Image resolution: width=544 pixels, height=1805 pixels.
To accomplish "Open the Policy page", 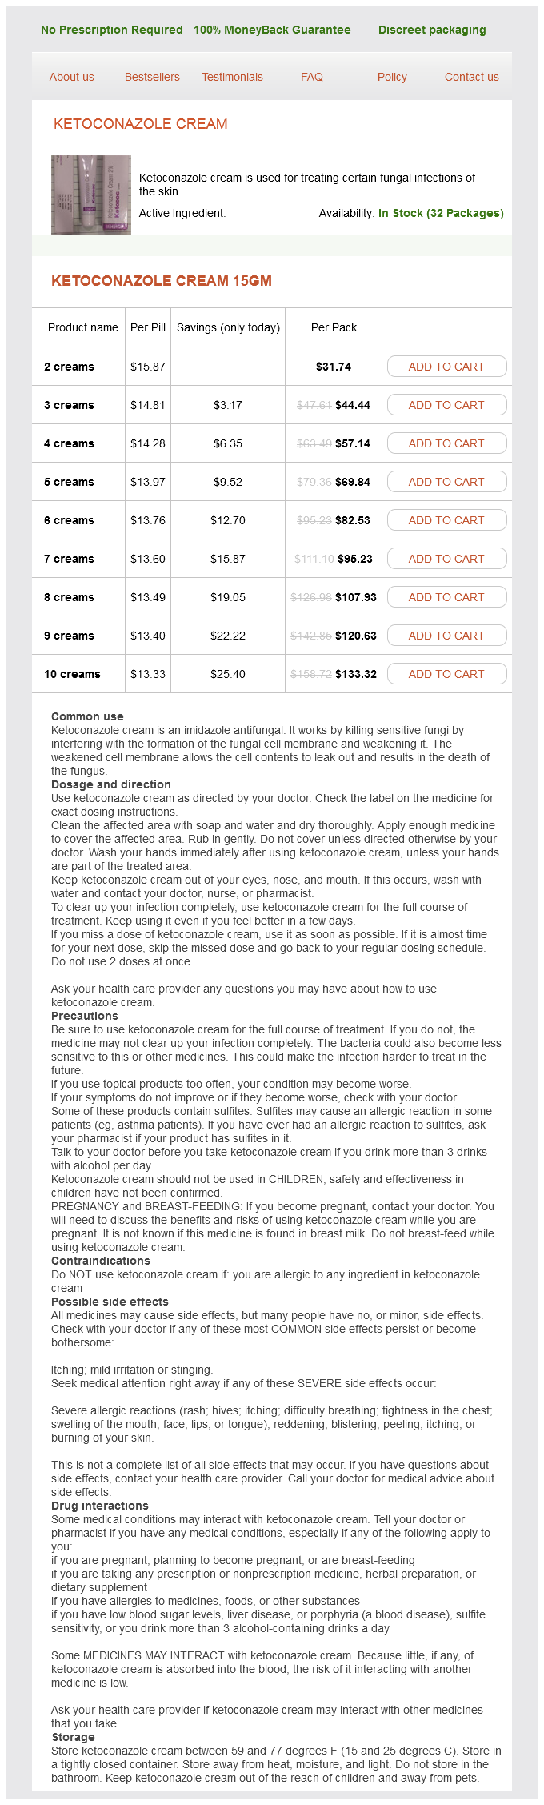I will (x=392, y=78).
